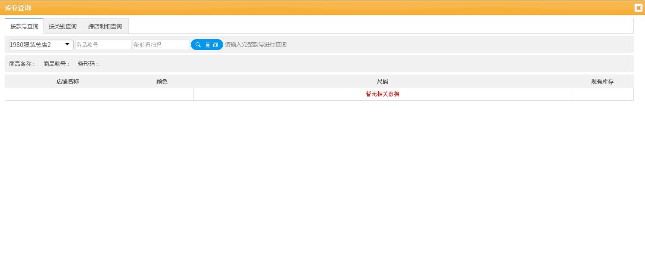
Task: Click the 店铺名称 column header
Action: pos(68,81)
